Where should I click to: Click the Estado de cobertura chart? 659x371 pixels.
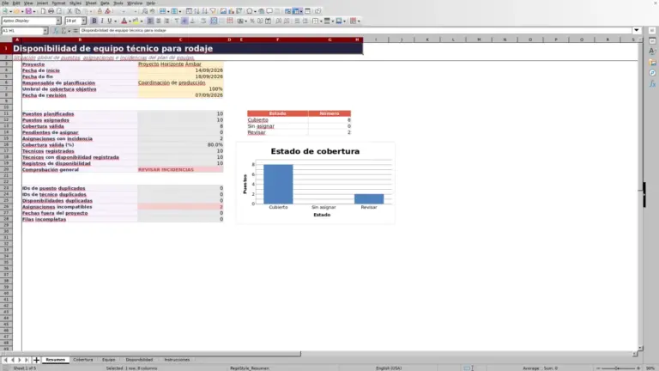coord(315,183)
